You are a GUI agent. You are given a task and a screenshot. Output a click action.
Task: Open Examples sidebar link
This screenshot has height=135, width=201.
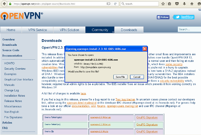10,74
